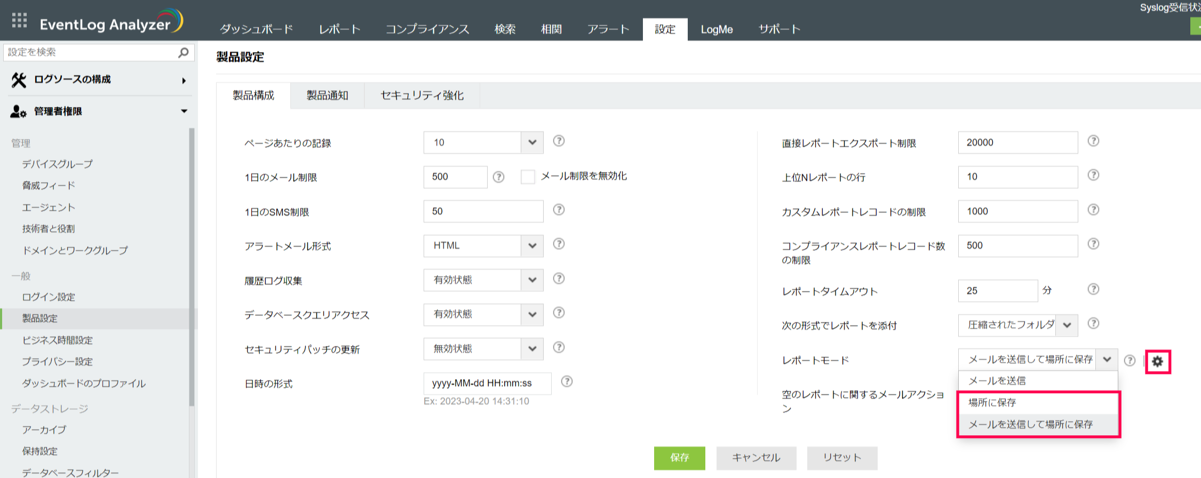Open アラートメール形式 HTML dropdown
Viewport: 1201px width, 478px height.
(532, 246)
